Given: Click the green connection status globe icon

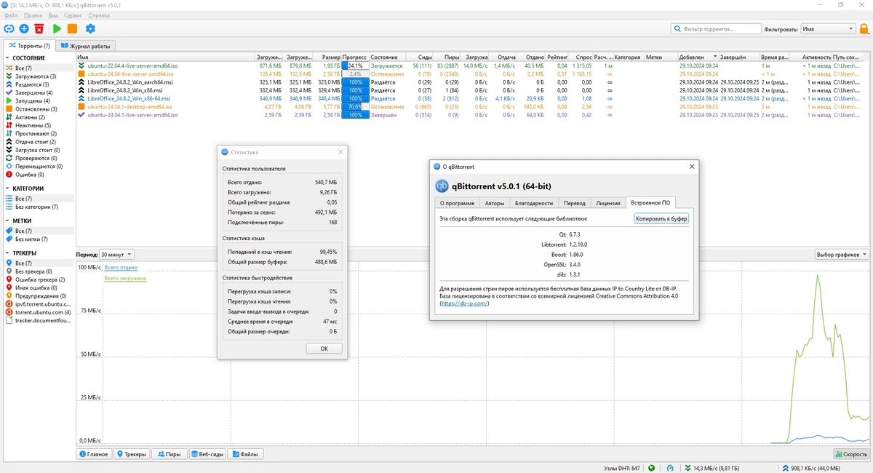Looking at the screenshot, I should 652,468.
